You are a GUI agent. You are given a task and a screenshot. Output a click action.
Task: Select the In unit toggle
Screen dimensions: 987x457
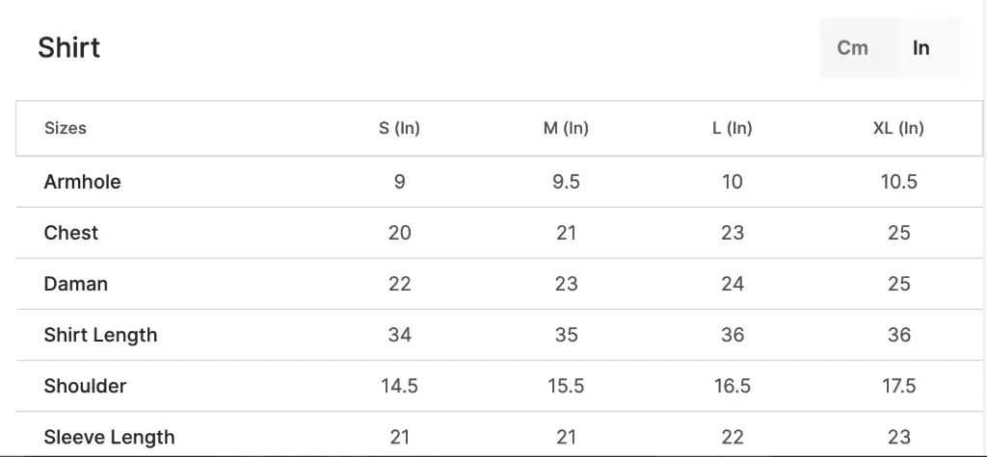(920, 48)
